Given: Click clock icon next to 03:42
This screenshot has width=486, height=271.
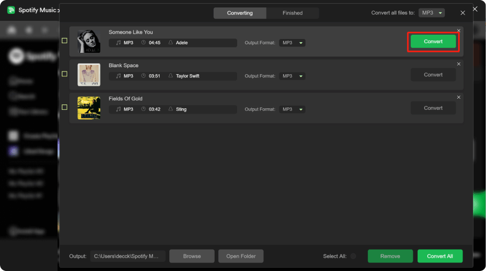Looking at the screenshot, I should 144,109.
